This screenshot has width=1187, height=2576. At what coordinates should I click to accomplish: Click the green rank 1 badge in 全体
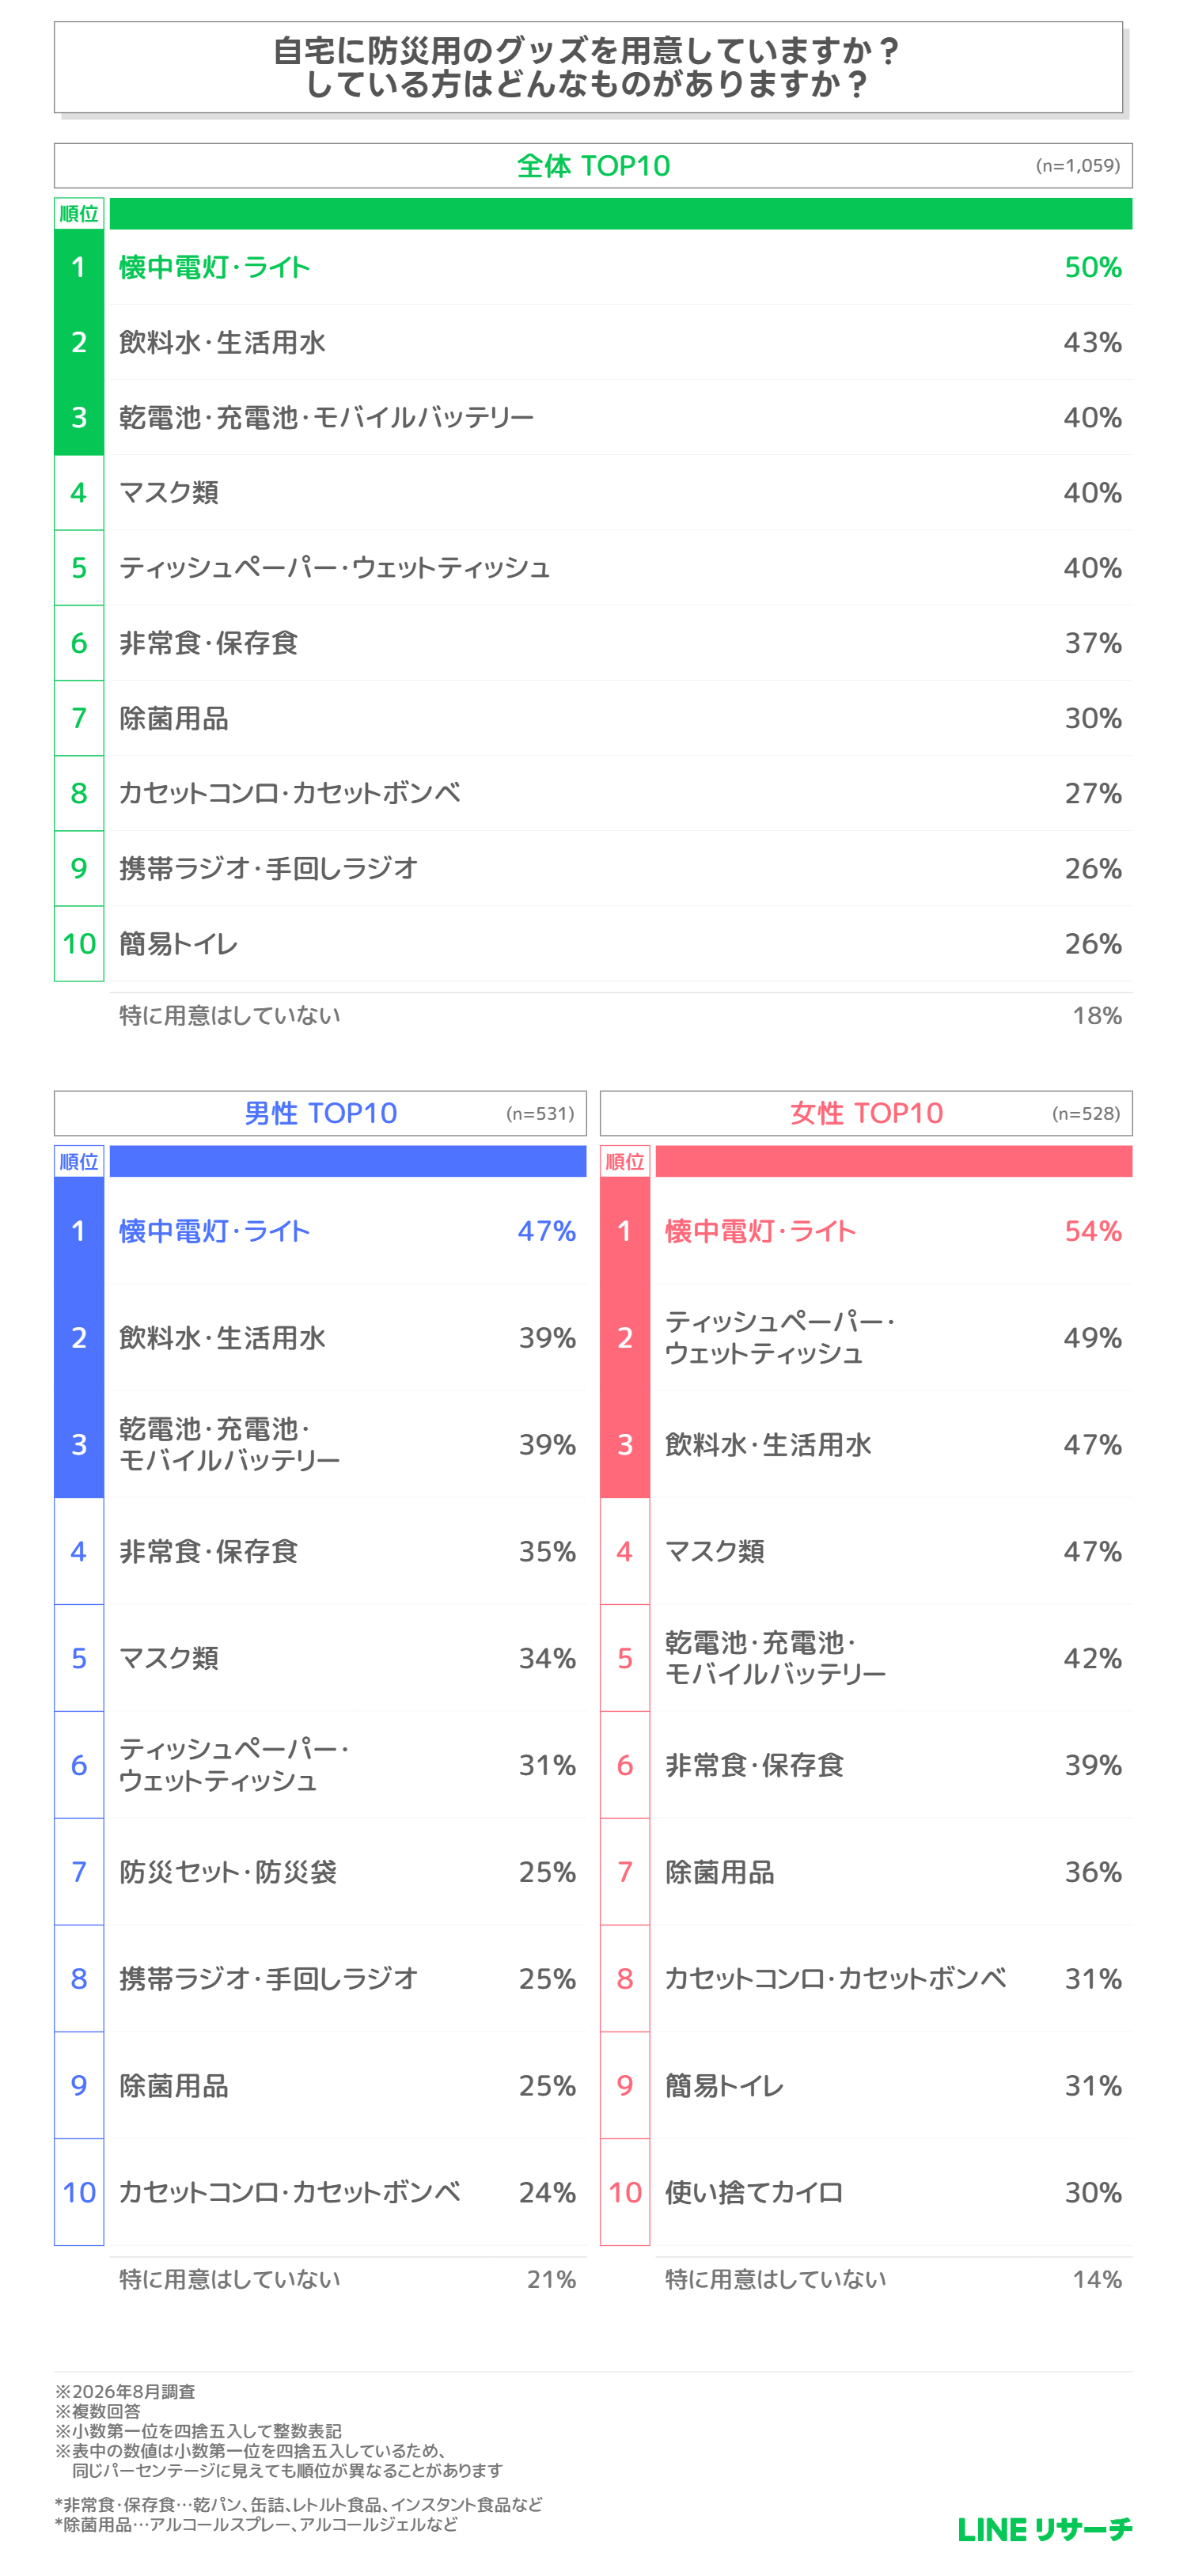point(79,267)
